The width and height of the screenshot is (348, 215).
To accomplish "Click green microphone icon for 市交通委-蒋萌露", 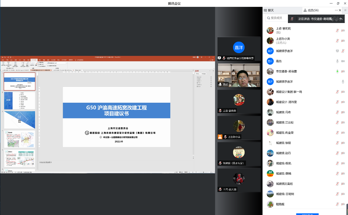I will [337, 71].
